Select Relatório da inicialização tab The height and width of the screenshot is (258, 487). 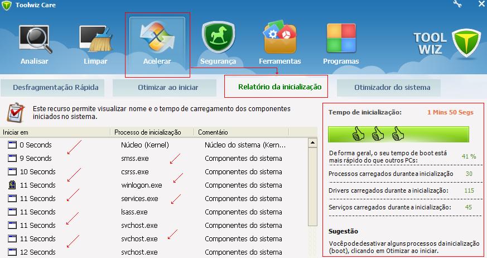(x=276, y=87)
